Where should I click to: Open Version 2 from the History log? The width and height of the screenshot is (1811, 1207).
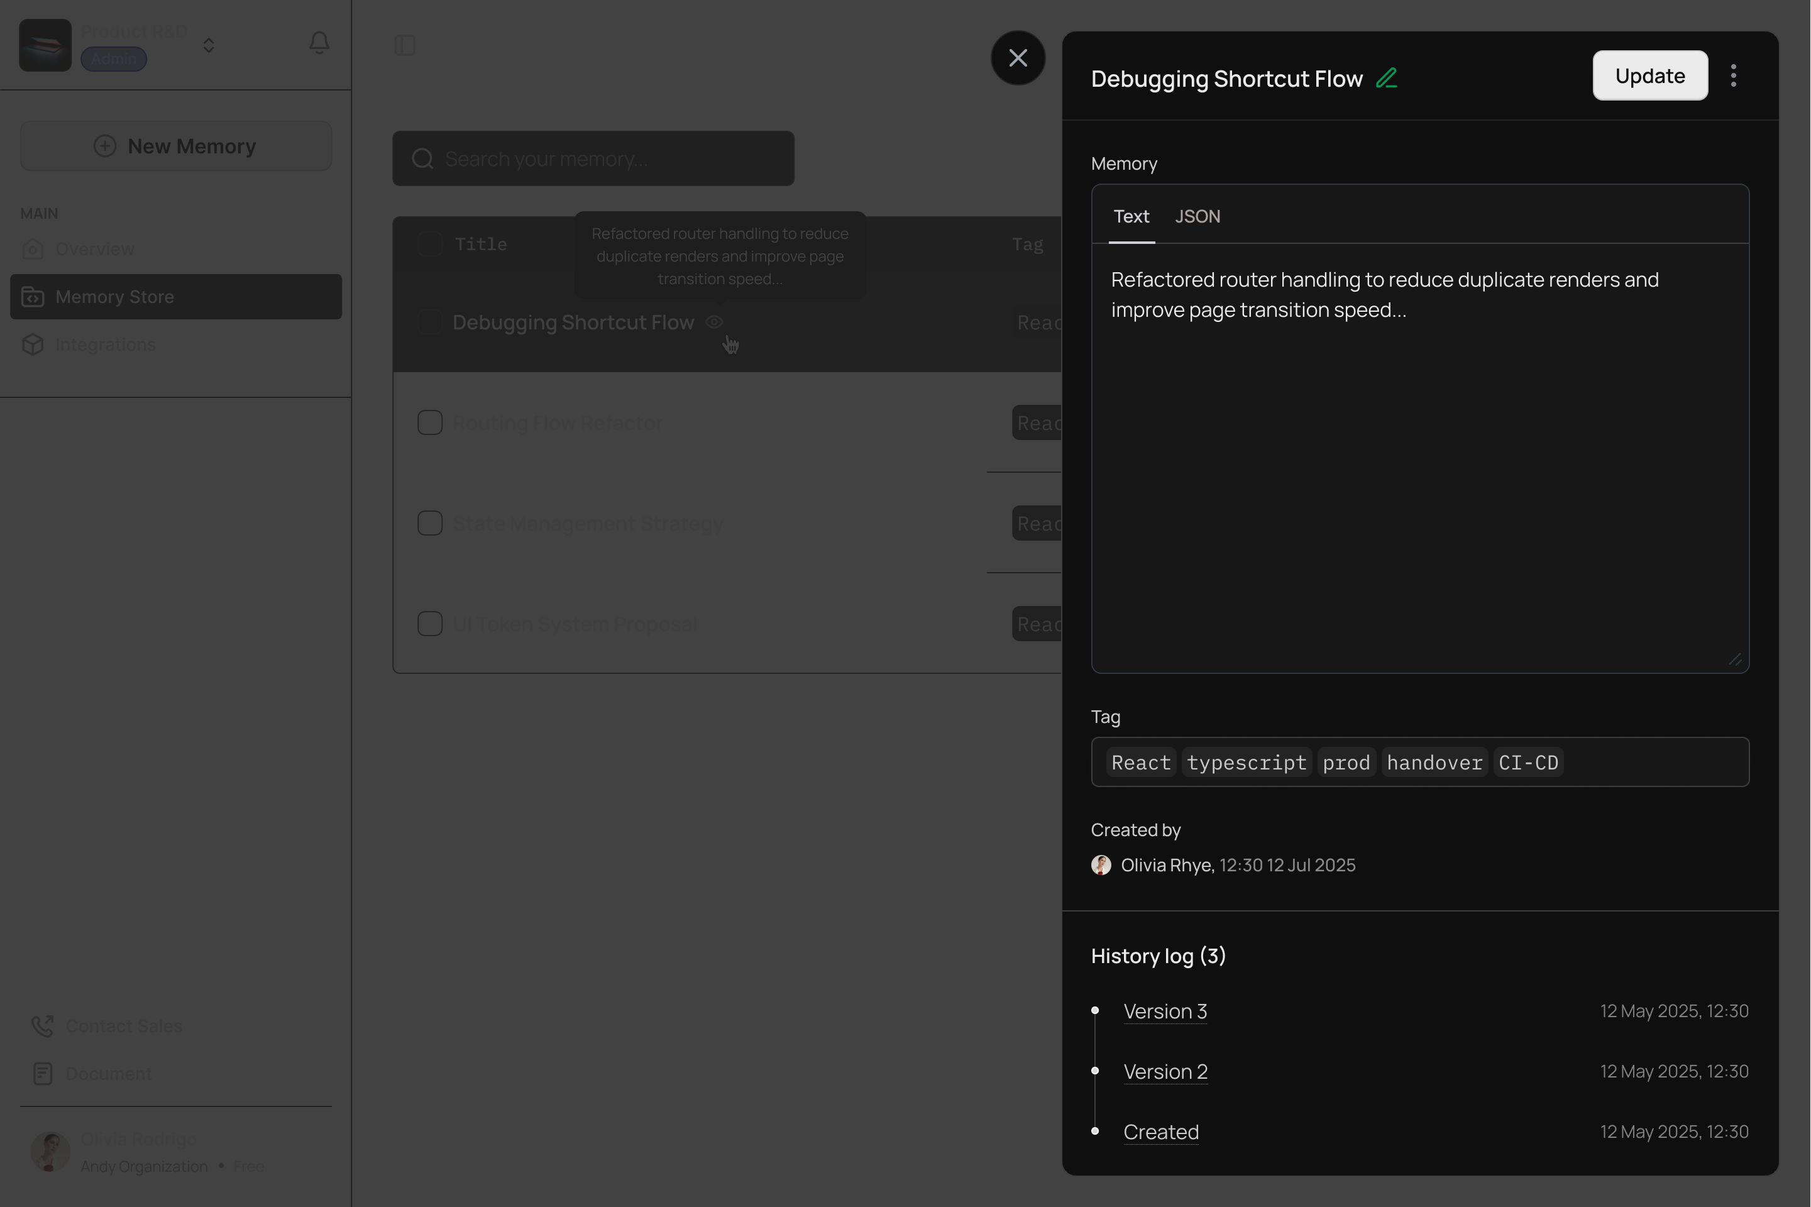[1165, 1071]
